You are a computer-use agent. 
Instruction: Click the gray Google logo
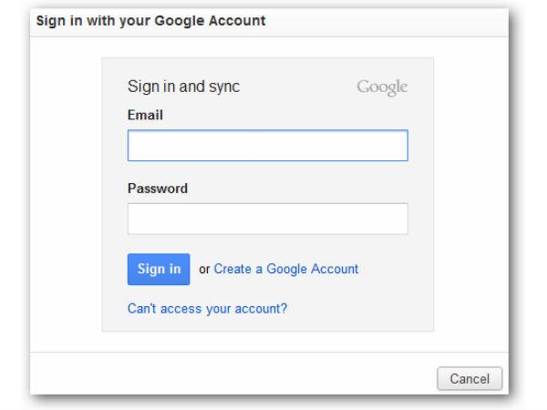click(382, 87)
